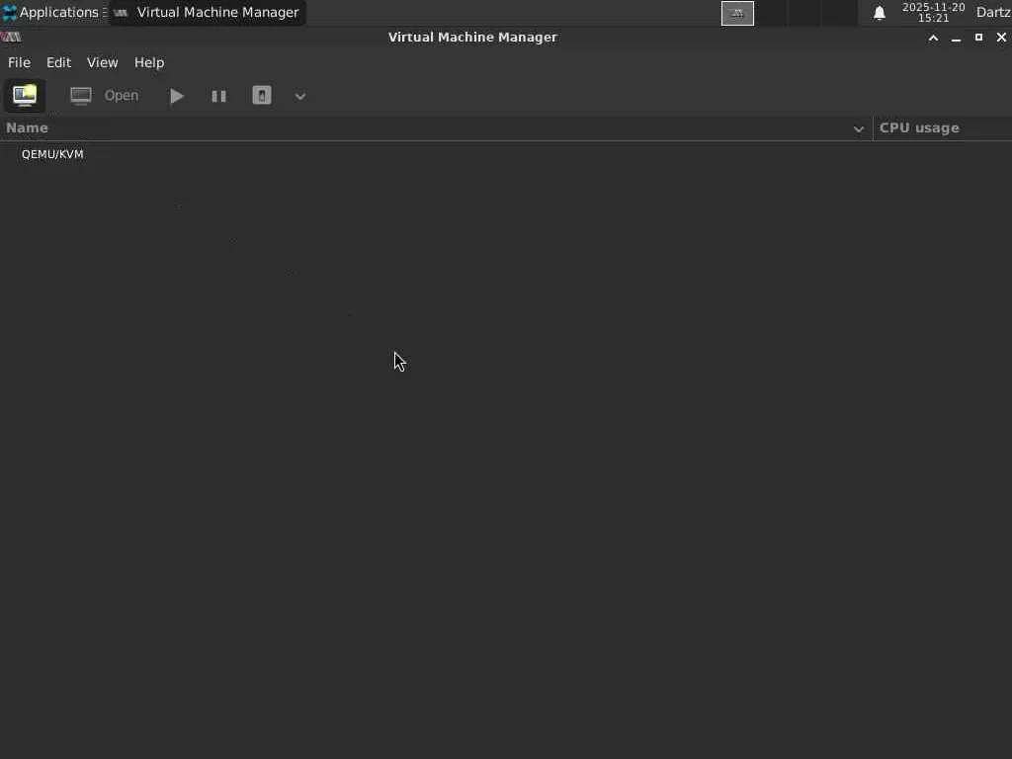The width and height of the screenshot is (1012, 759).
Task: Pause the virtual machine
Action: (x=218, y=96)
